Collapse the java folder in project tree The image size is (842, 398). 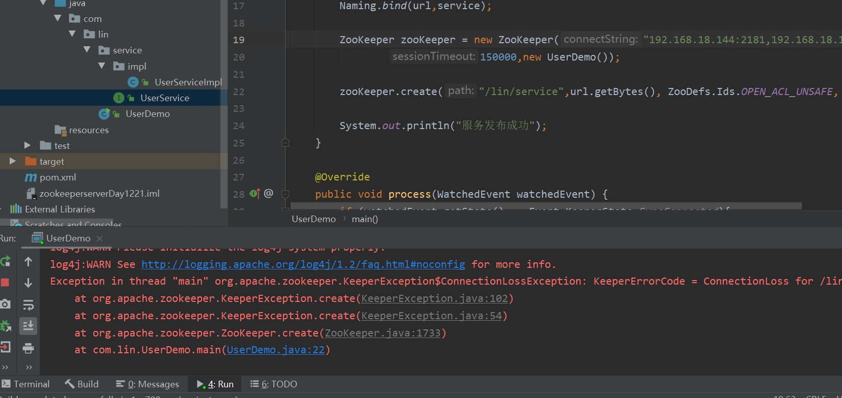coord(43,3)
